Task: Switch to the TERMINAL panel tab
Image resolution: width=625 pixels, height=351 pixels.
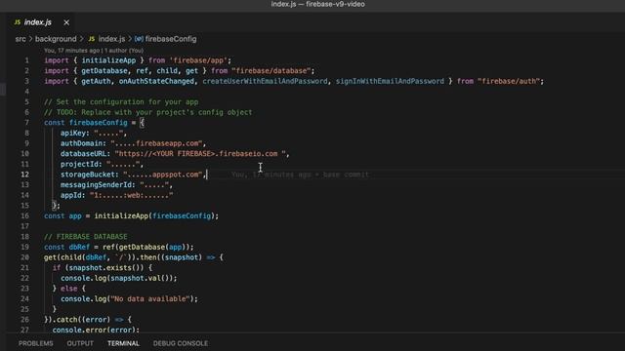Action: 123,343
